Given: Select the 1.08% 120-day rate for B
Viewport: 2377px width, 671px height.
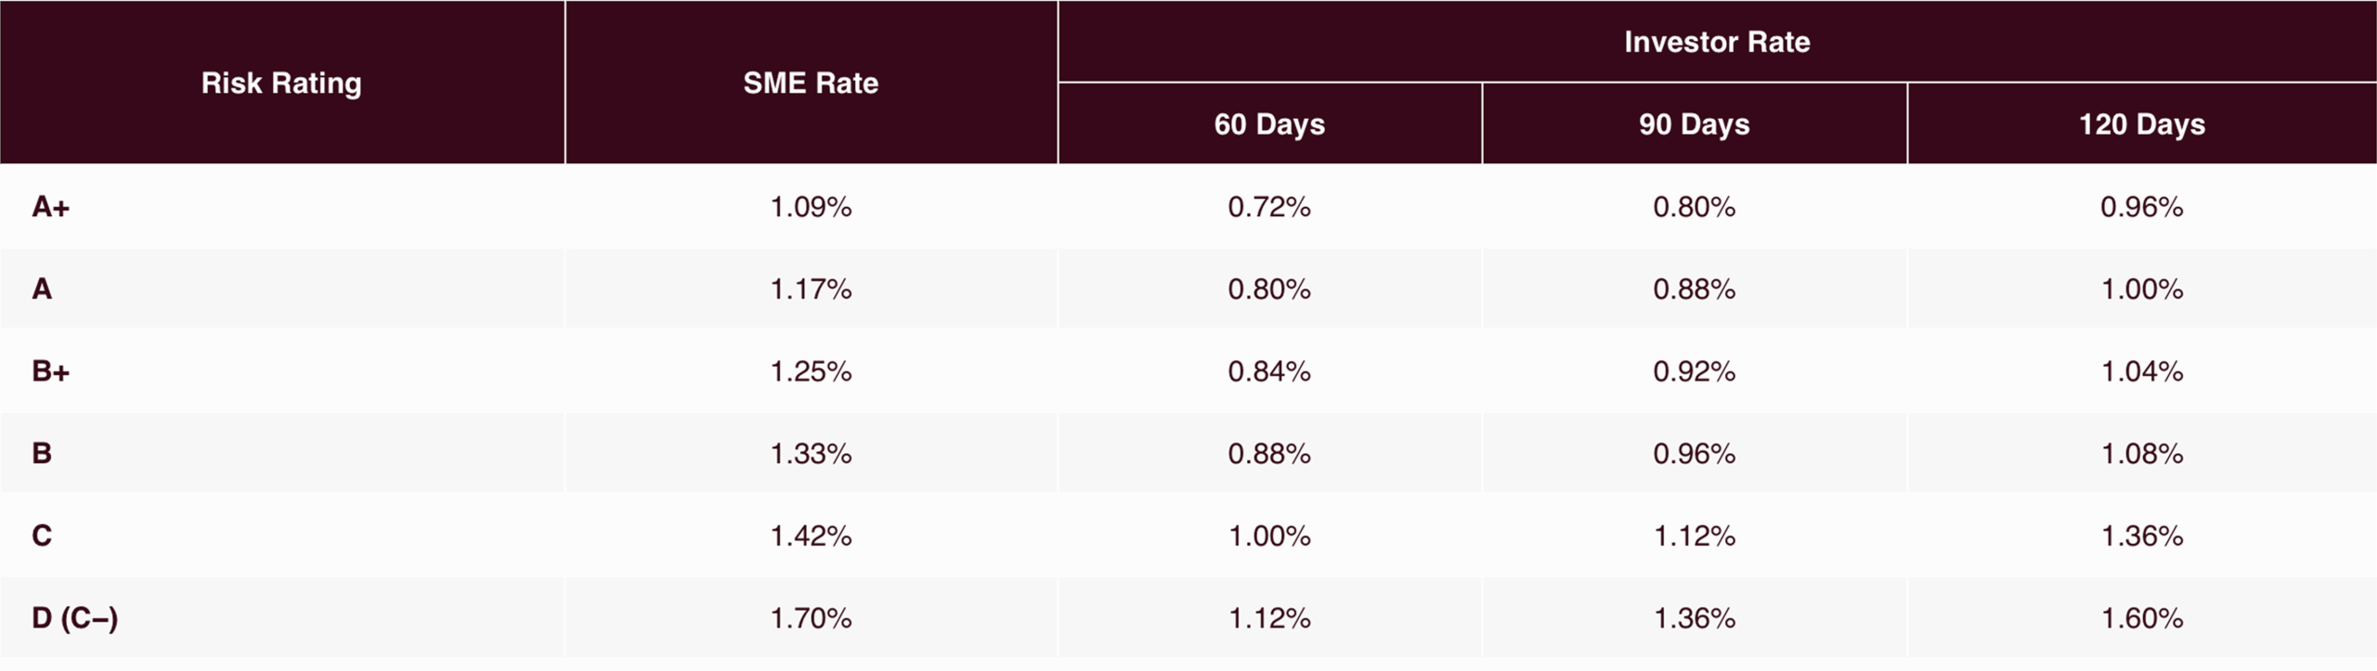Looking at the screenshot, I should pyautogui.click(x=2141, y=454).
